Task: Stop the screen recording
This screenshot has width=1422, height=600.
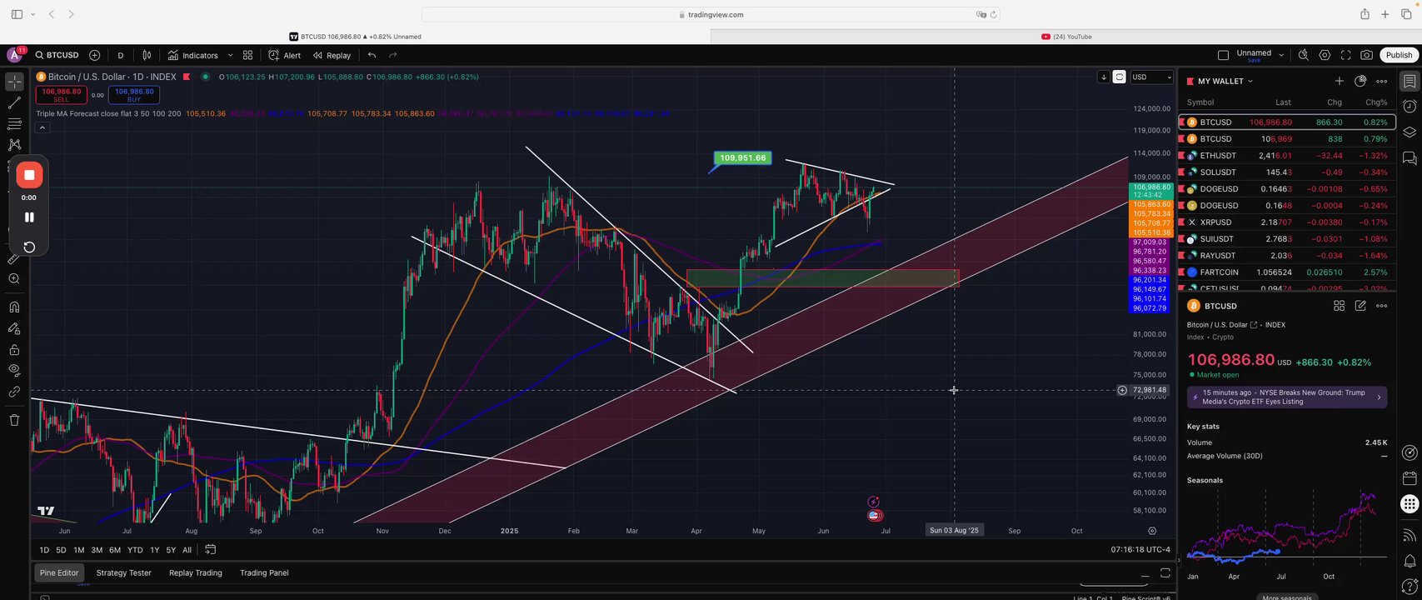Action: [x=29, y=175]
